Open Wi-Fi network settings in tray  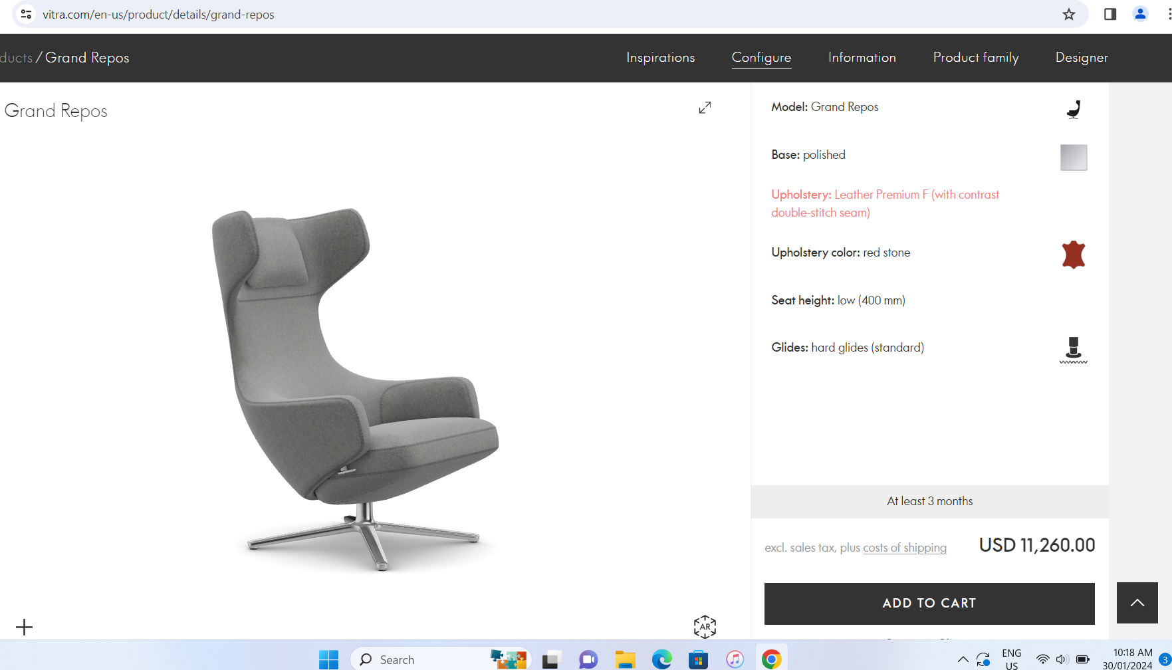click(x=1042, y=659)
